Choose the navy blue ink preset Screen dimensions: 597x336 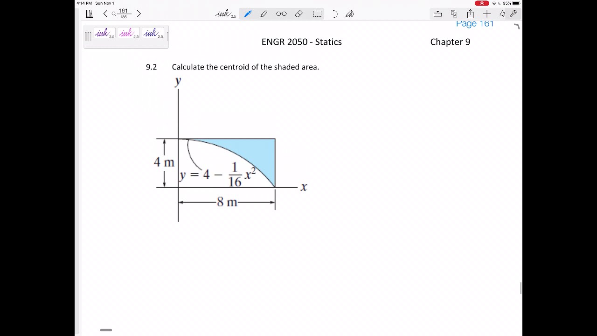(153, 33)
